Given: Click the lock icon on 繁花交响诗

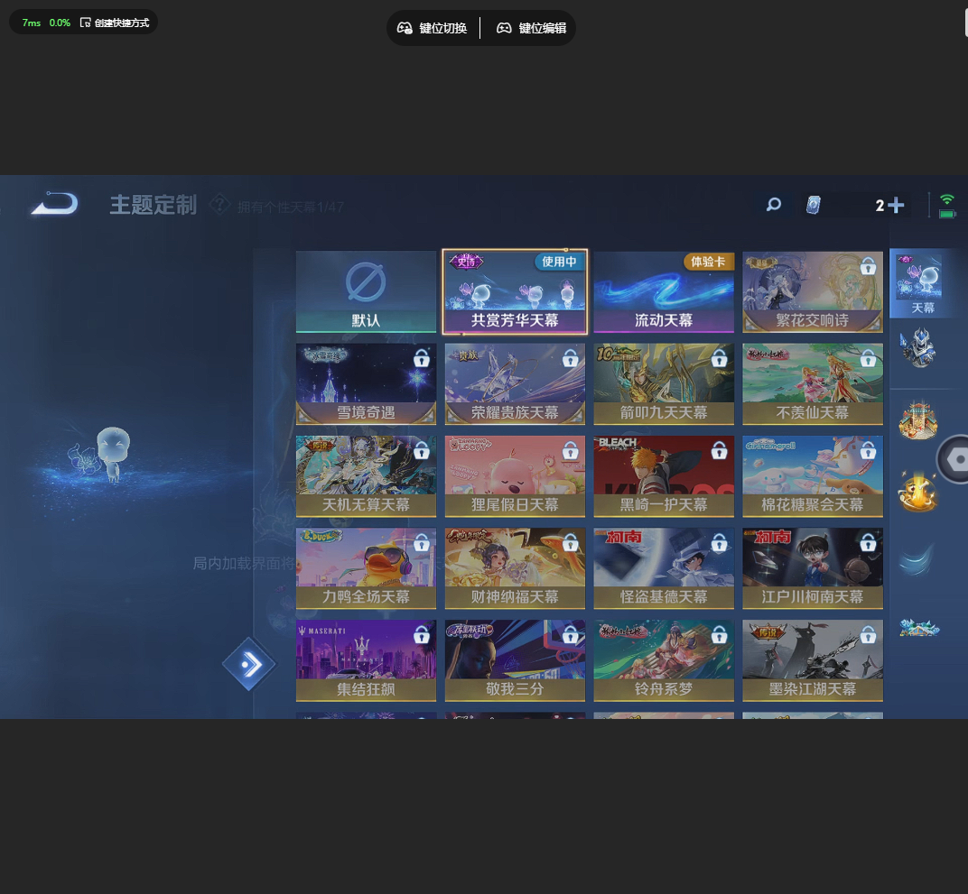Looking at the screenshot, I should [868, 267].
